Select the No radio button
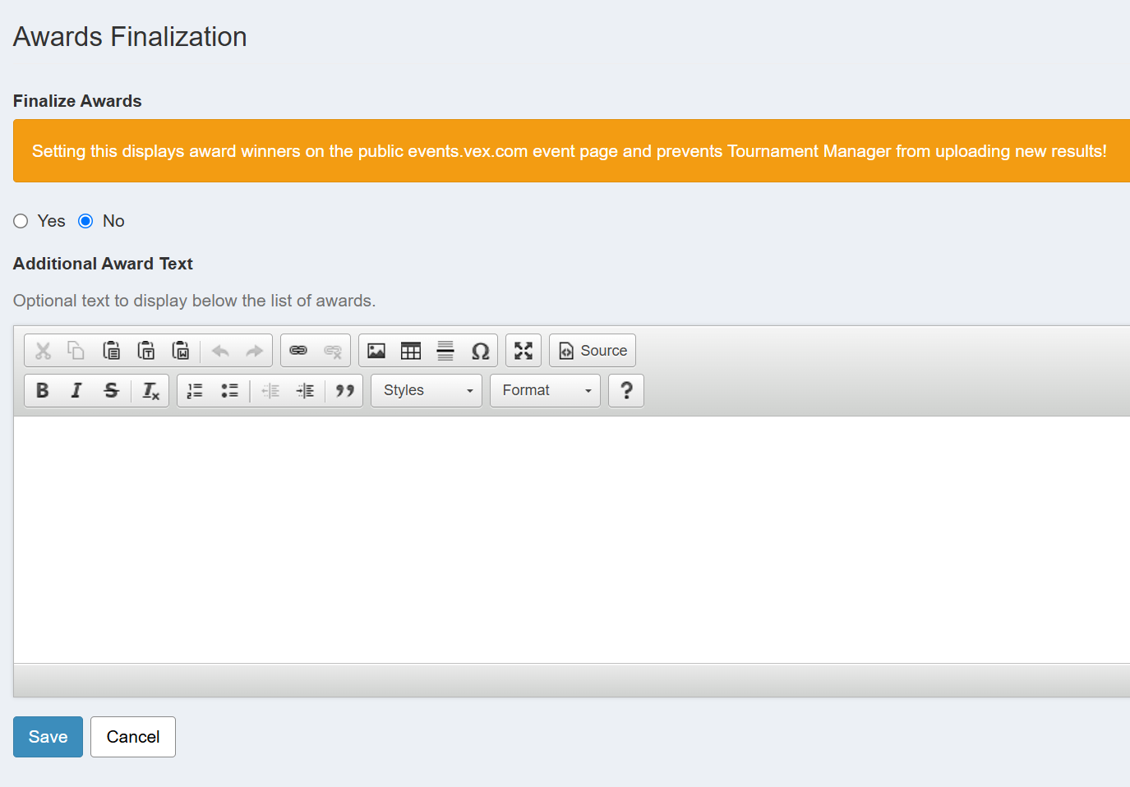The width and height of the screenshot is (1130, 787). pyautogui.click(x=85, y=221)
